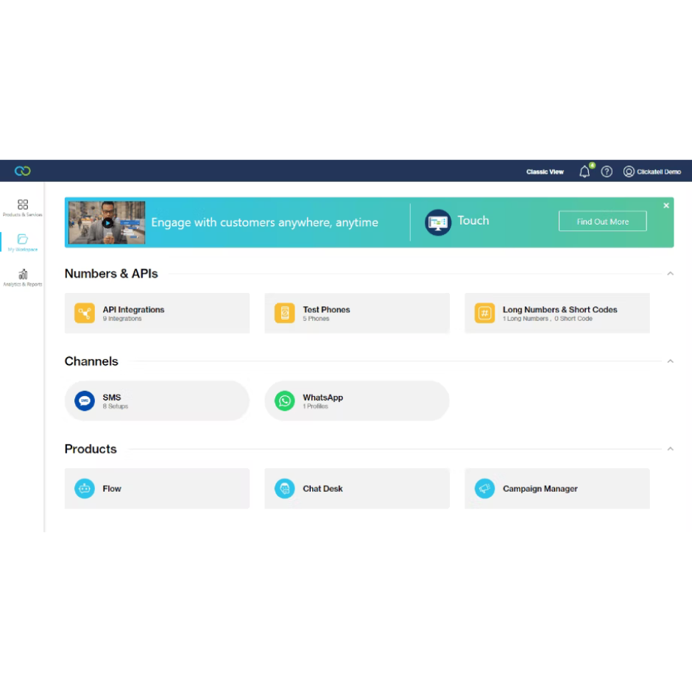Click the WhatsApp logo icon
The width and height of the screenshot is (692, 692).
[x=285, y=400]
